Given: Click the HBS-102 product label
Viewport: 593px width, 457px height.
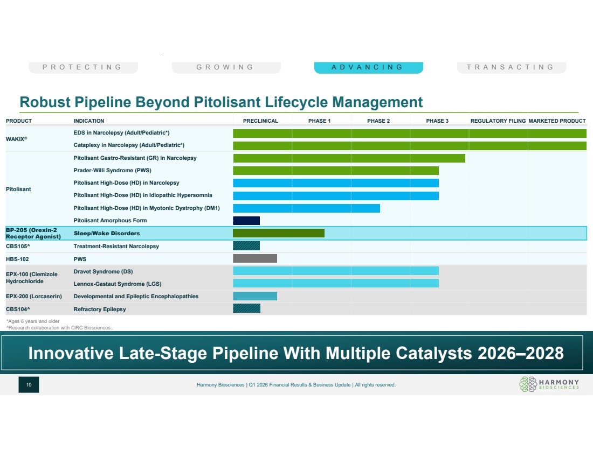Looking at the screenshot, I should point(17,259).
